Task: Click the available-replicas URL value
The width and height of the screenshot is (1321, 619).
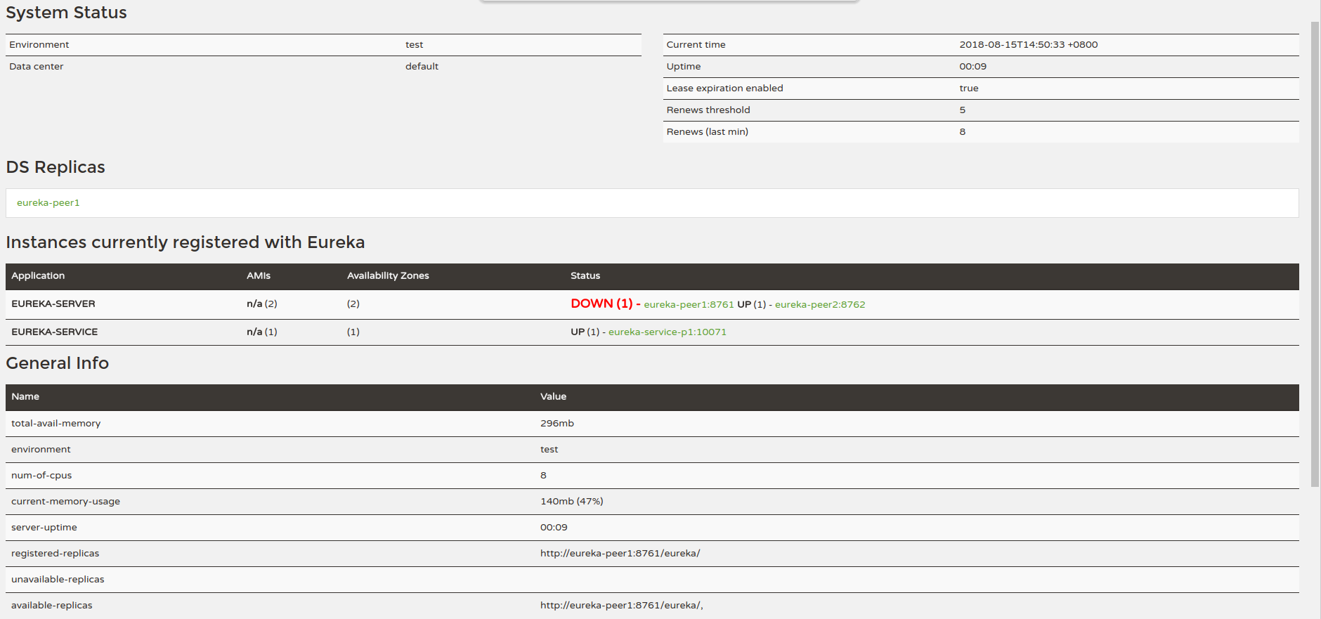Action: pyautogui.click(x=622, y=605)
